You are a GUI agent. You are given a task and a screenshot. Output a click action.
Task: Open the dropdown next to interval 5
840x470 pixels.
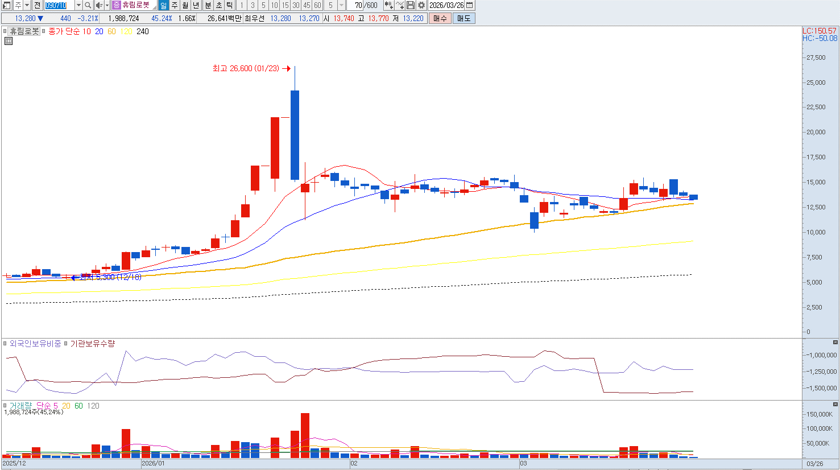tap(341, 5)
